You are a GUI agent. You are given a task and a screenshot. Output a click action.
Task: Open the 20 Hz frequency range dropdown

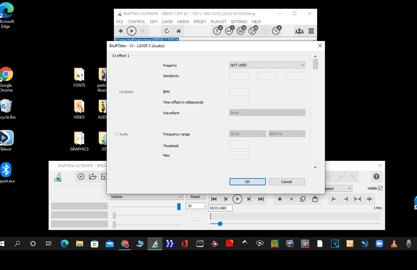(248, 134)
